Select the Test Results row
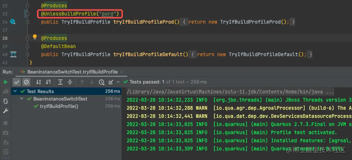The image size is (352, 160). [x=66, y=91]
